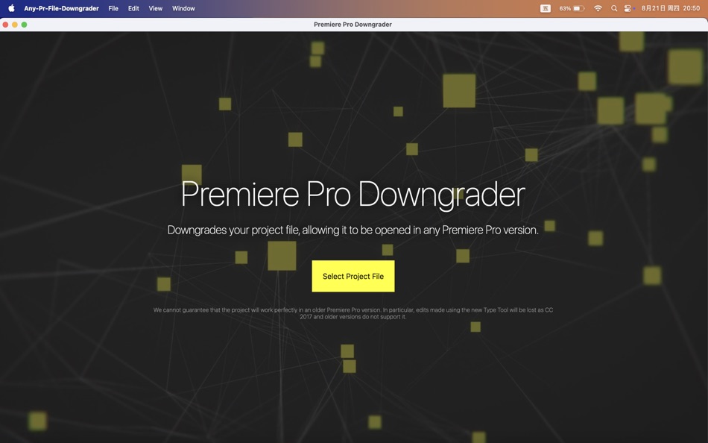
Task: Click the disclaimer text about Type Tool
Action: 353,313
